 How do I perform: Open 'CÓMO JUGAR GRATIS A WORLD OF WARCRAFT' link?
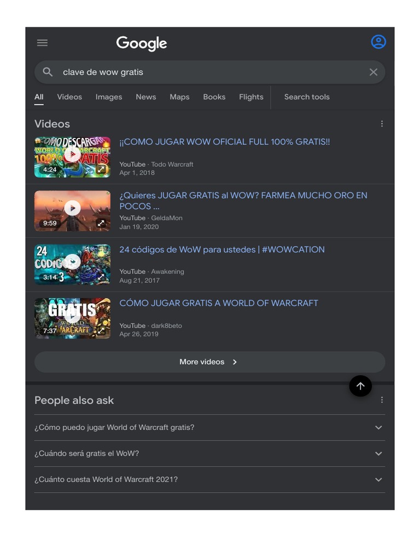[219, 303]
